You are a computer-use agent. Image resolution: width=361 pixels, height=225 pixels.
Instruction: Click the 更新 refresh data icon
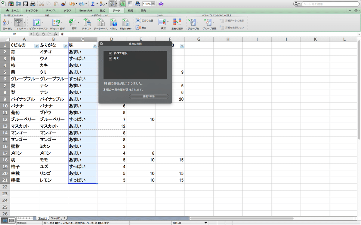coord(73,22)
